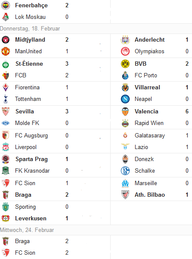This screenshot has width=192, height=259.
Task: Click the Olympique Marseille logo
Action: coord(125,183)
